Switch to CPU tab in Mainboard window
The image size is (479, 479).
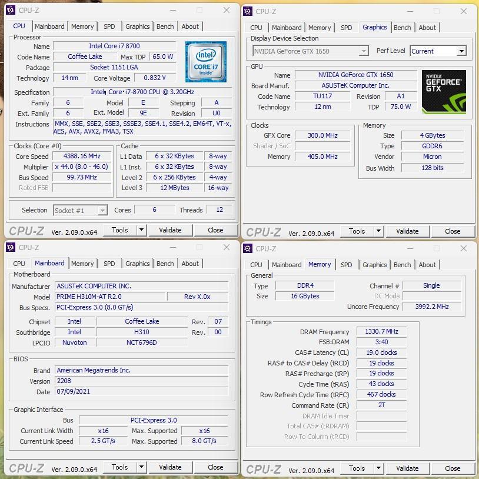[x=19, y=263]
